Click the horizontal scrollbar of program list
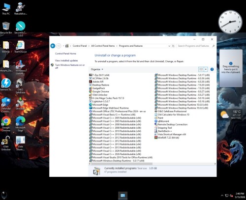This screenshot has height=200, width=246. 122,164
